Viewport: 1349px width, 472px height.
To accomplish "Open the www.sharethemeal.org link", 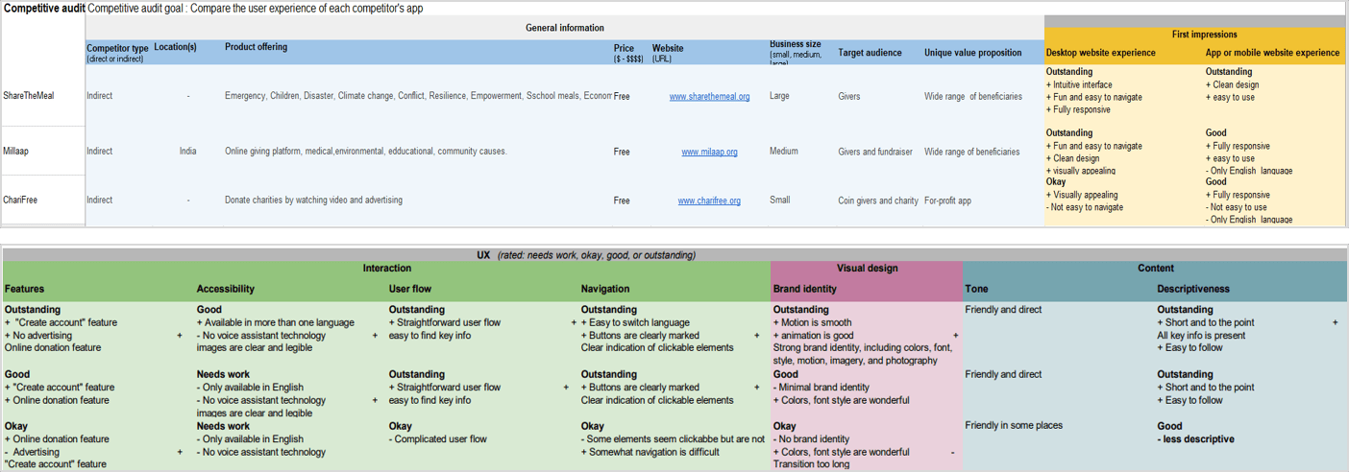I will [709, 97].
